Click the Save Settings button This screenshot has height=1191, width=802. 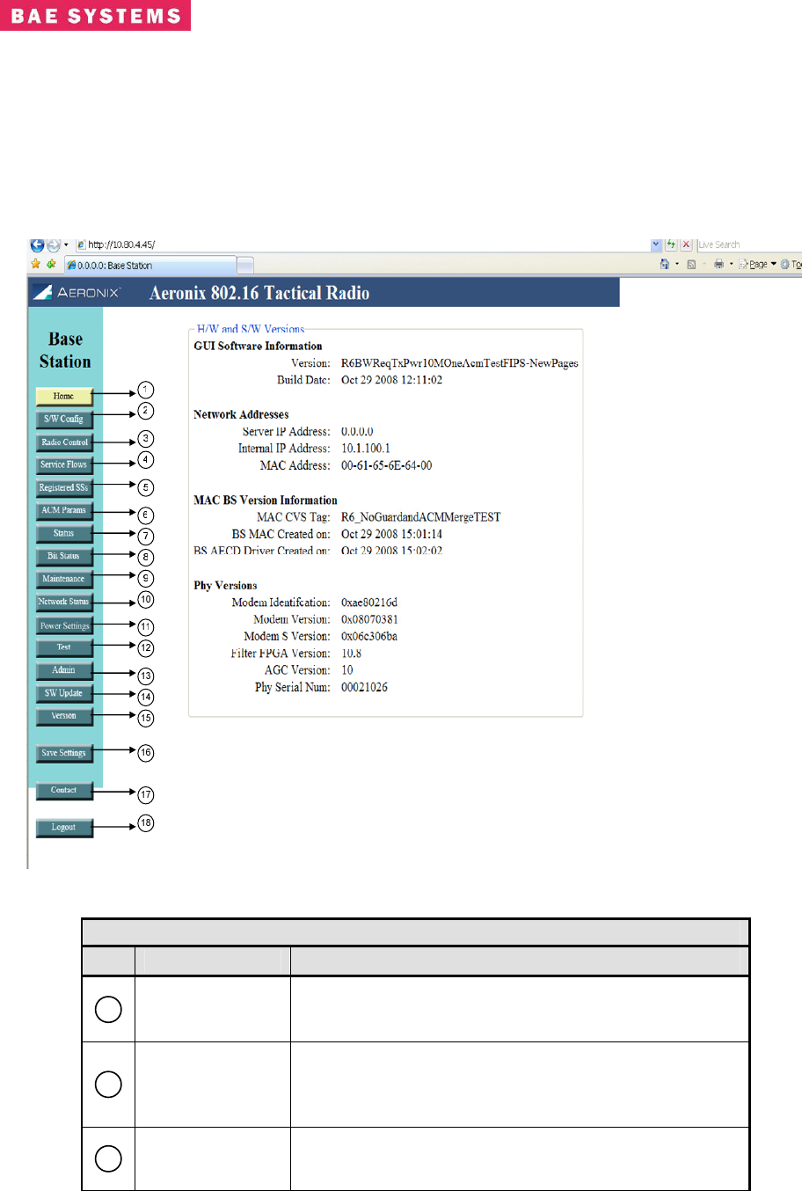coord(63,753)
